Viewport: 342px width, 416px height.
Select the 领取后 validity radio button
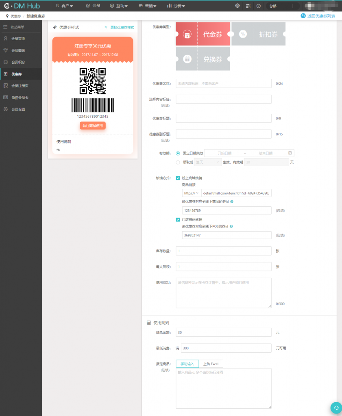(178, 162)
